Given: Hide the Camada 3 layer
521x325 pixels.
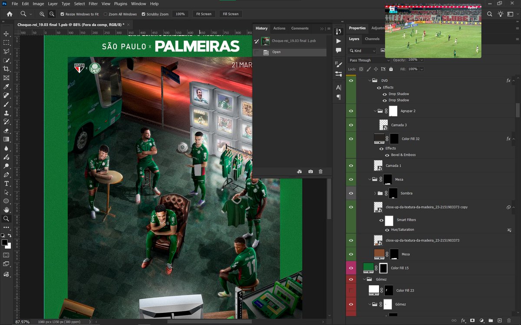Looking at the screenshot, I should [351, 125].
